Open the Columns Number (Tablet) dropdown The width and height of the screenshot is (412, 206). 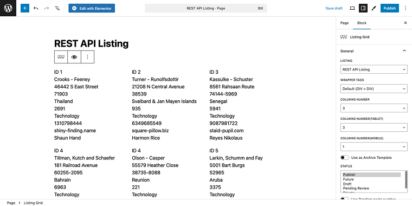tap(374, 127)
